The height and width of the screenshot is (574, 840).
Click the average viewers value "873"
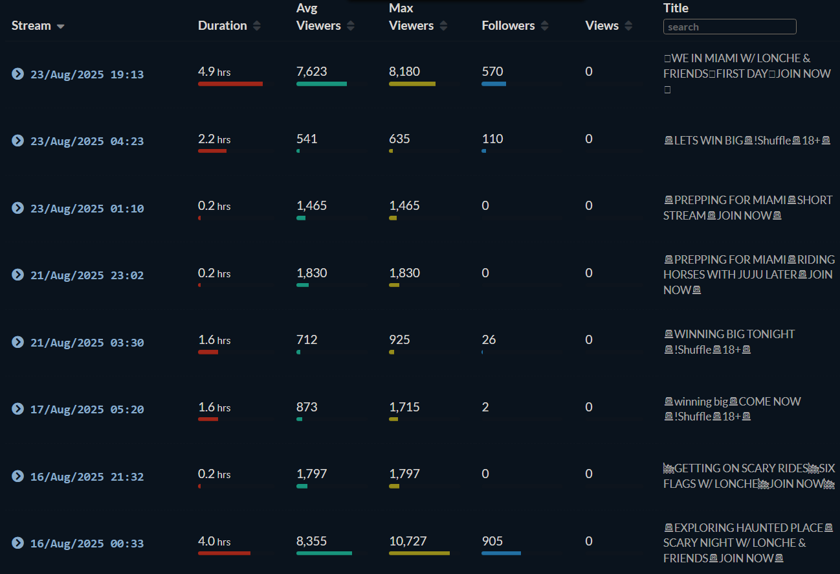(307, 407)
